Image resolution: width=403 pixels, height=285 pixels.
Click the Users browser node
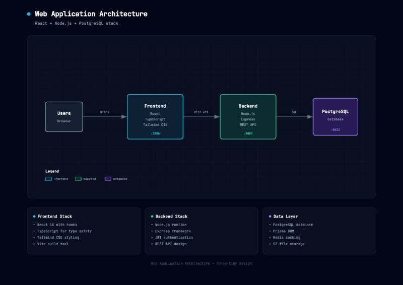click(x=64, y=116)
